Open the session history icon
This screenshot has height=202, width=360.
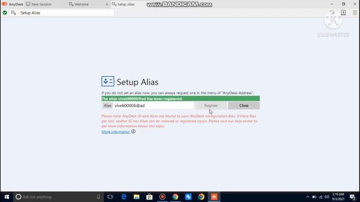point(332,12)
